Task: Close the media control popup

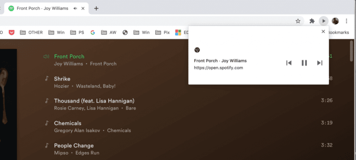Action: pyautogui.click(x=323, y=31)
